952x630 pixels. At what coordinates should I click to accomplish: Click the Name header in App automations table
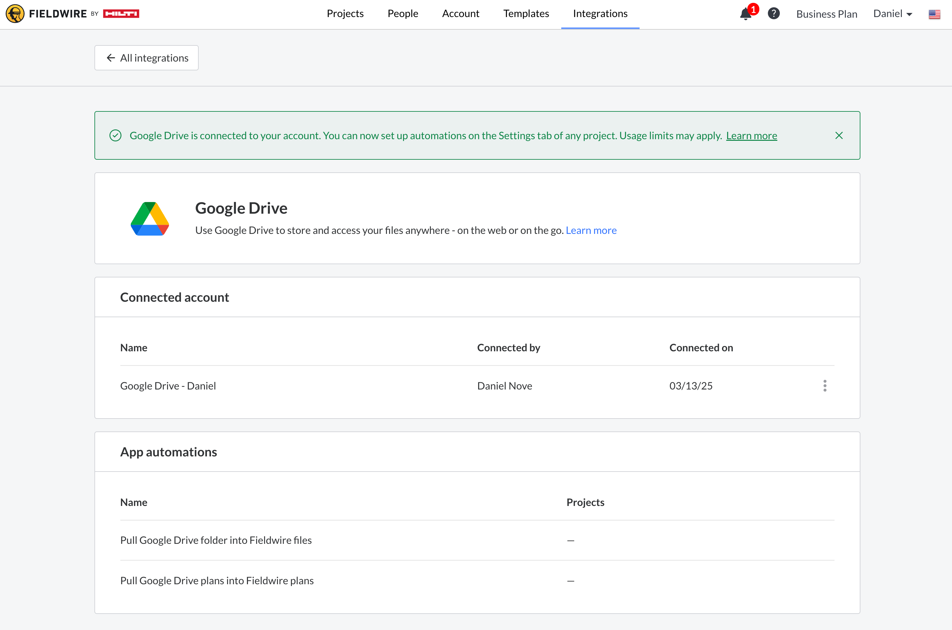coord(134,502)
